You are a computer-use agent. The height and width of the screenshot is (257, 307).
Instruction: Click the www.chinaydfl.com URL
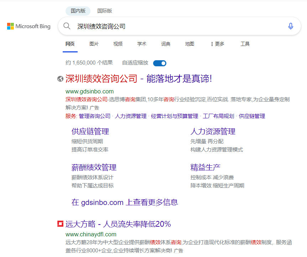(x=91, y=234)
